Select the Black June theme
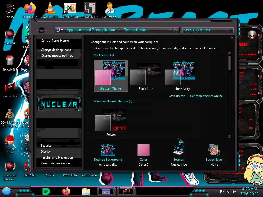 (146, 76)
